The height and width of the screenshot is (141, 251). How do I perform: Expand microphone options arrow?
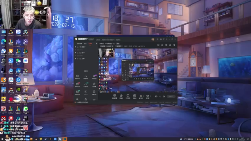click(x=143, y=96)
